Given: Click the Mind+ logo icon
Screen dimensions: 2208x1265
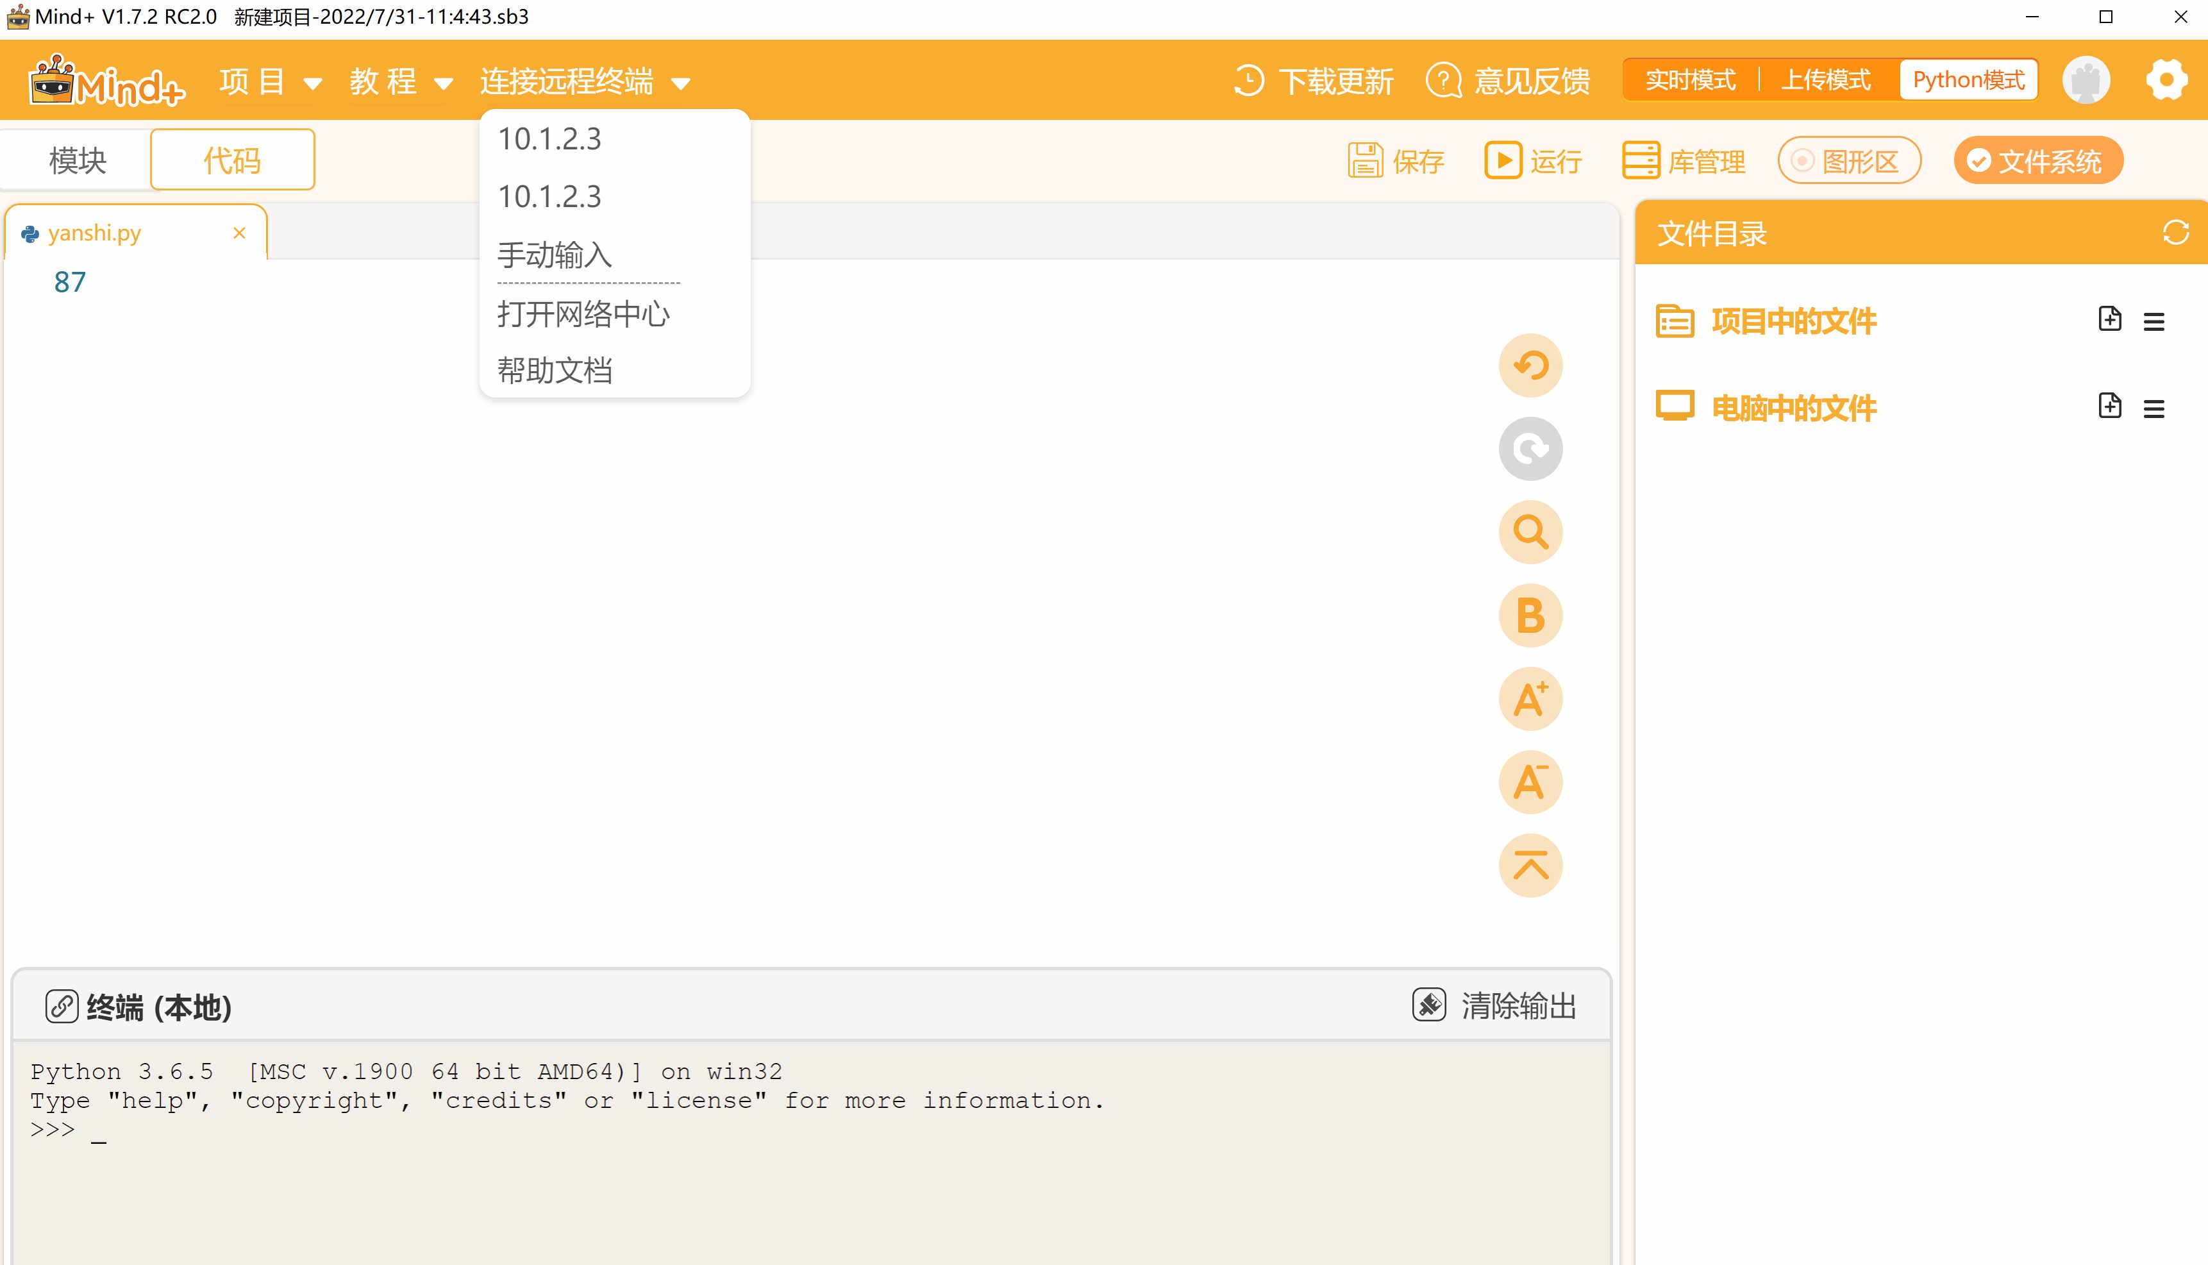Looking at the screenshot, I should tap(107, 81).
